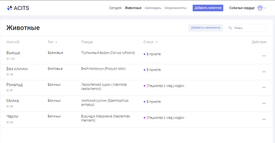The image size is (275, 143).
Task: Click the Добавить назначение button
Action: 205,28
